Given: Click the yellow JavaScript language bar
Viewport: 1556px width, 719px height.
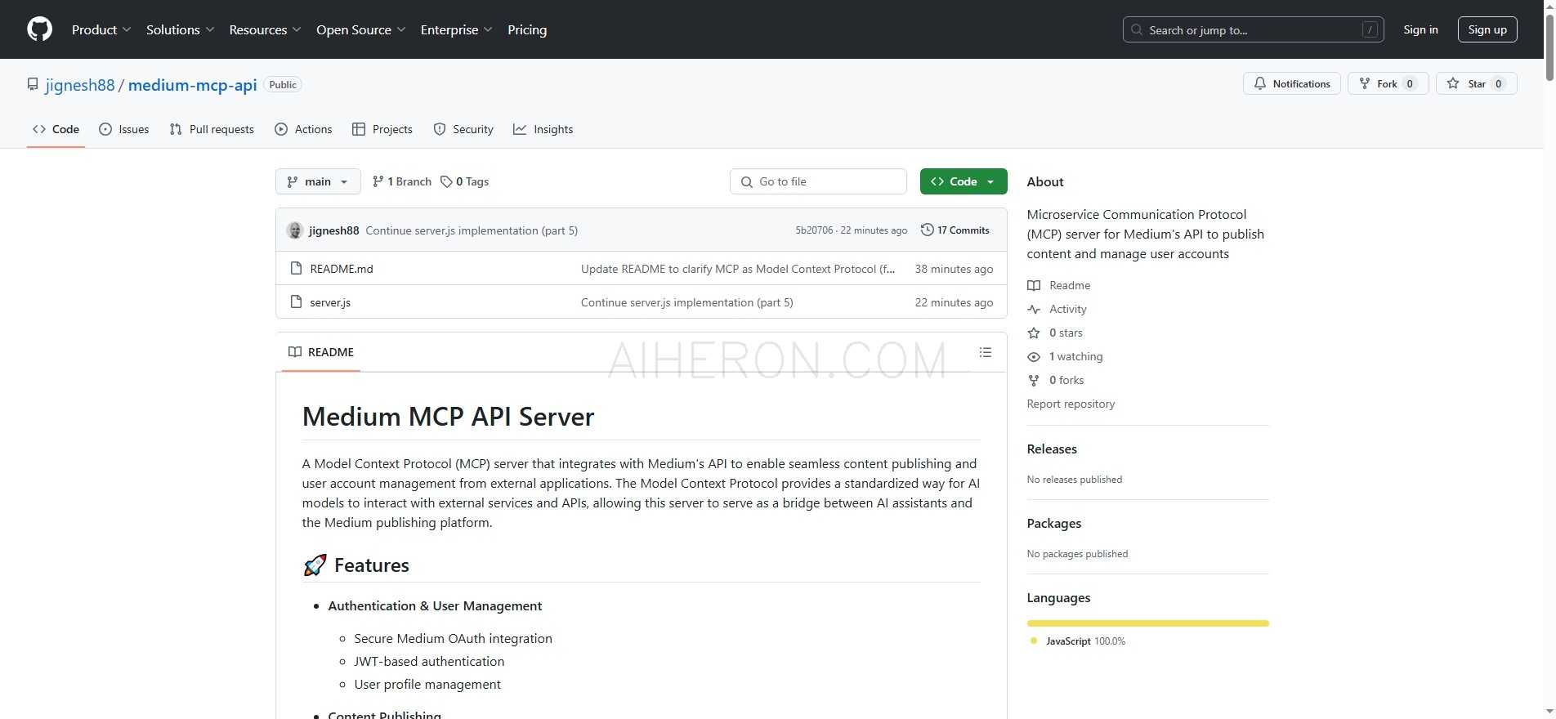Looking at the screenshot, I should pyautogui.click(x=1147, y=623).
